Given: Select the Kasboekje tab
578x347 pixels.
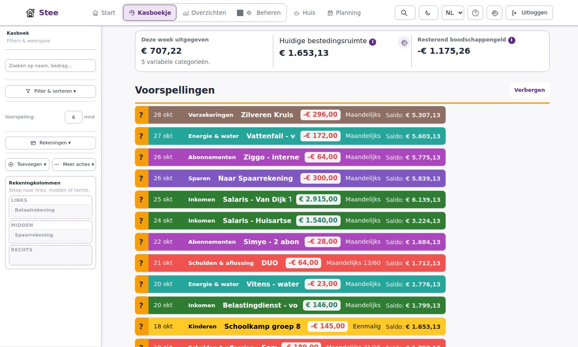Looking at the screenshot, I should 150,13.
